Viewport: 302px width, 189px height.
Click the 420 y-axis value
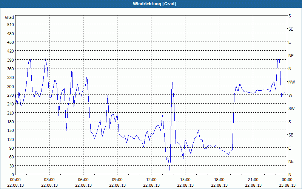pyautogui.click(x=10, y=51)
